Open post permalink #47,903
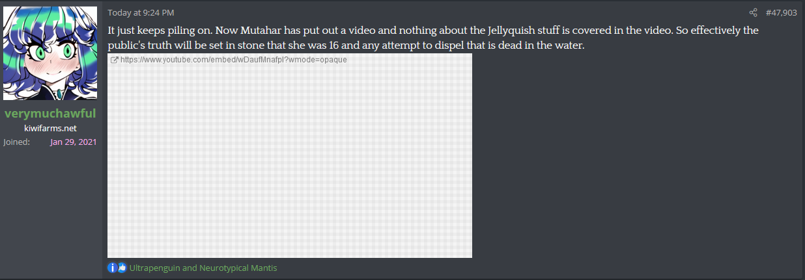The width and height of the screenshot is (805, 280). tap(781, 12)
